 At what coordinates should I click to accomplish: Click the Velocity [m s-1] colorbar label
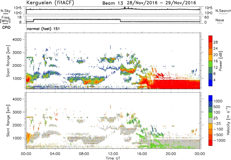228,120
